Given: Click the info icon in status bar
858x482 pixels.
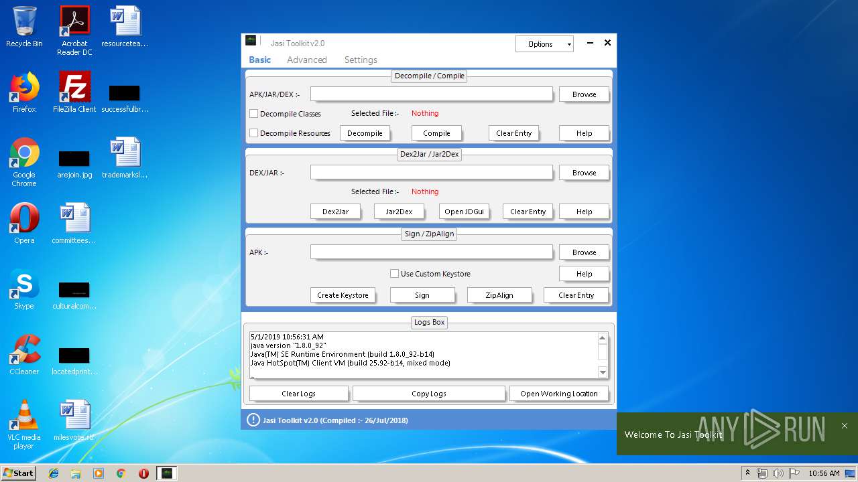Looking at the screenshot, I should click(253, 420).
